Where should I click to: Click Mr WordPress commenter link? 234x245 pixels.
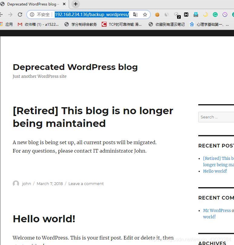pyautogui.click(x=217, y=210)
